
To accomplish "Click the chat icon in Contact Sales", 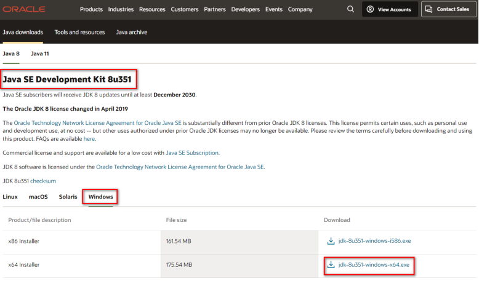I will point(429,9).
